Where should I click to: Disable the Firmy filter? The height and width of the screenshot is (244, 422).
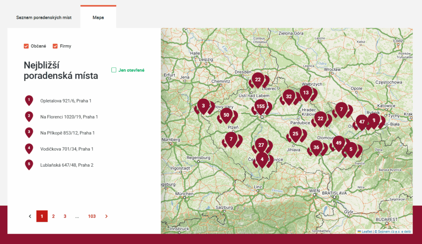55,46
